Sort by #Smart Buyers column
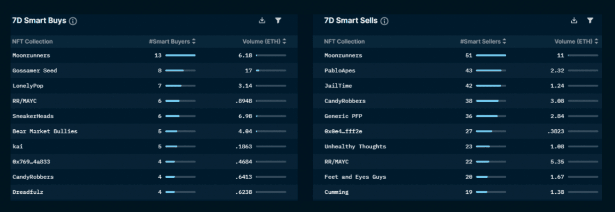Viewport: 615px width, 212px height. tap(172, 41)
